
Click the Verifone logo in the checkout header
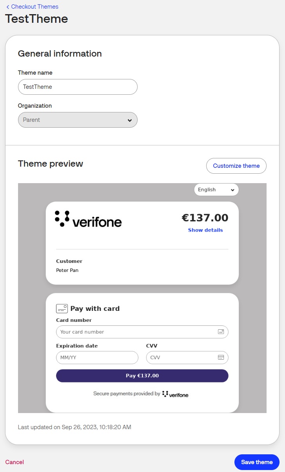point(88,219)
